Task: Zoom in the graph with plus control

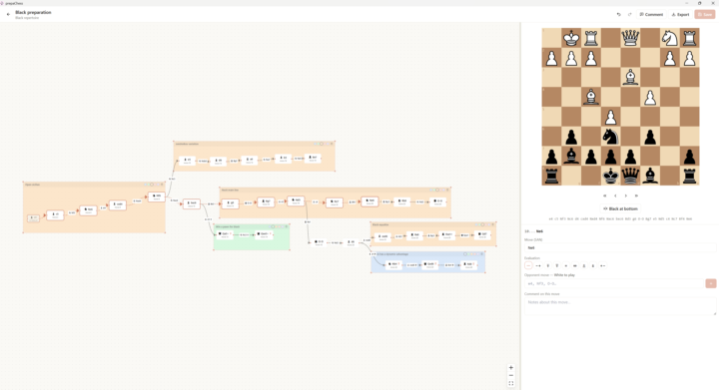Action: (511, 368)
